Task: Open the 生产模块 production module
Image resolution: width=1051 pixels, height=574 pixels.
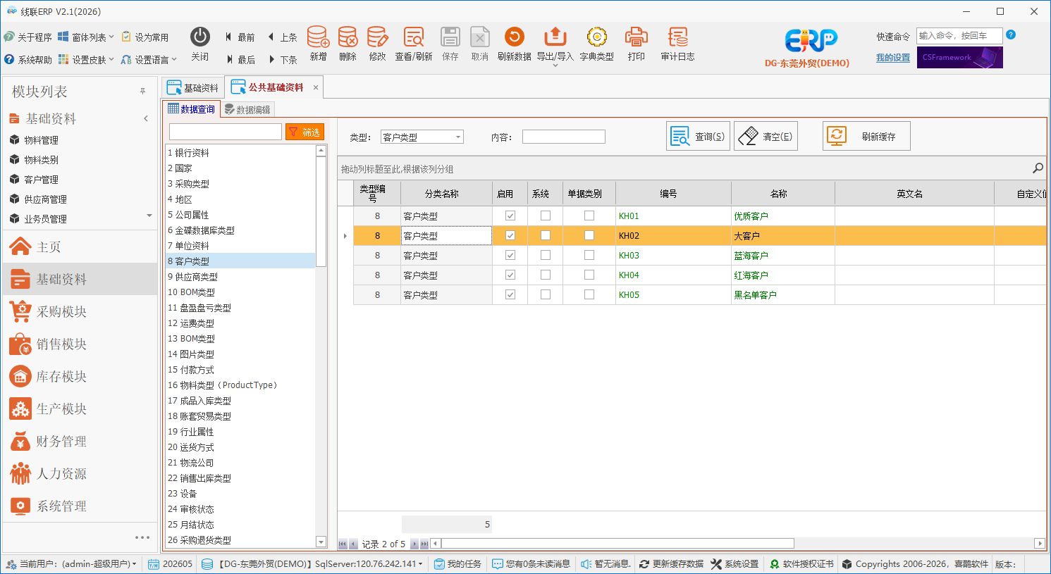Action: pyautogui.click(x=80, y=408)
